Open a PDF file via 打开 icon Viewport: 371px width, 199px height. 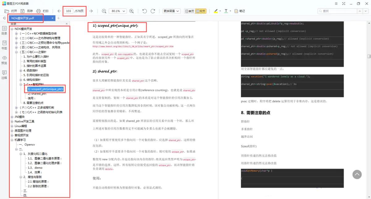pyautogui.click(x=12, y=11)
